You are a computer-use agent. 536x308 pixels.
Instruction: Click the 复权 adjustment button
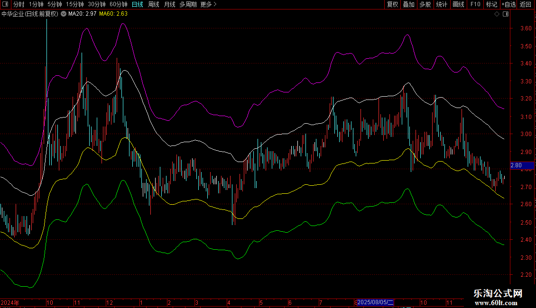point(392,4)
